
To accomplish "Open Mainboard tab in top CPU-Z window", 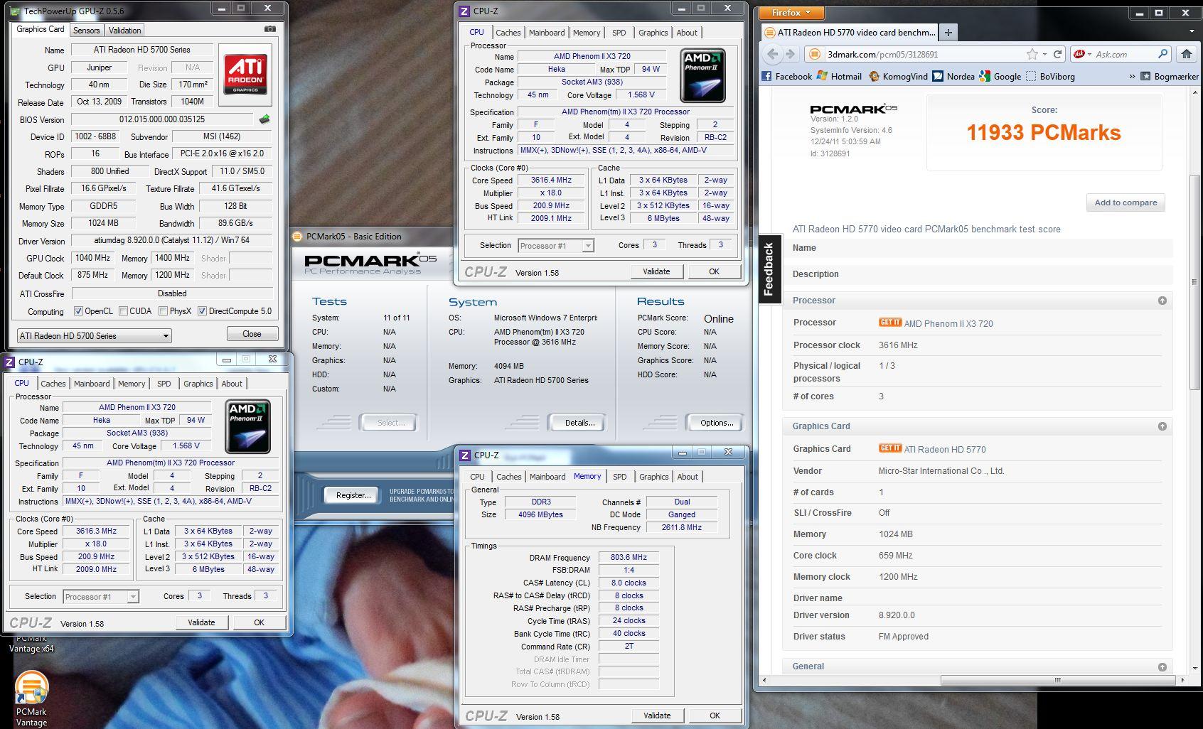I will pyautogui.click(x=547, y=33).
